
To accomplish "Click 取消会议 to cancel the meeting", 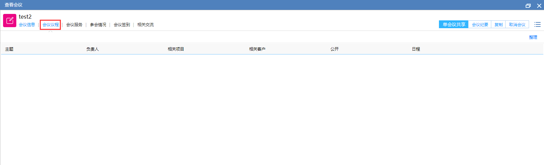I will pyautogui.click(x=517, y=24).
